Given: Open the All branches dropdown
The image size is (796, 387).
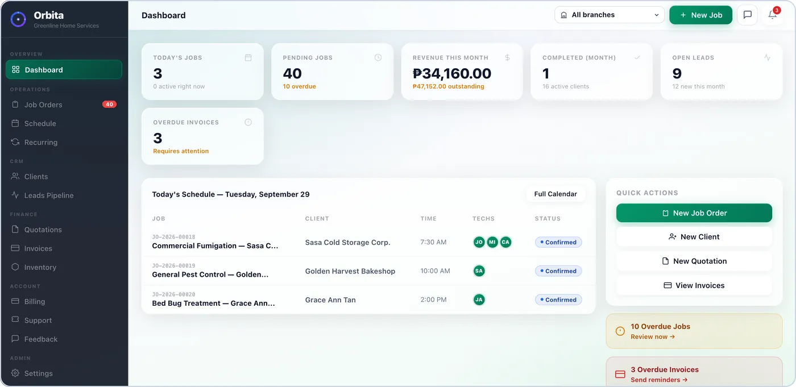Looking at the screenshot, I should tap(610, 15).
